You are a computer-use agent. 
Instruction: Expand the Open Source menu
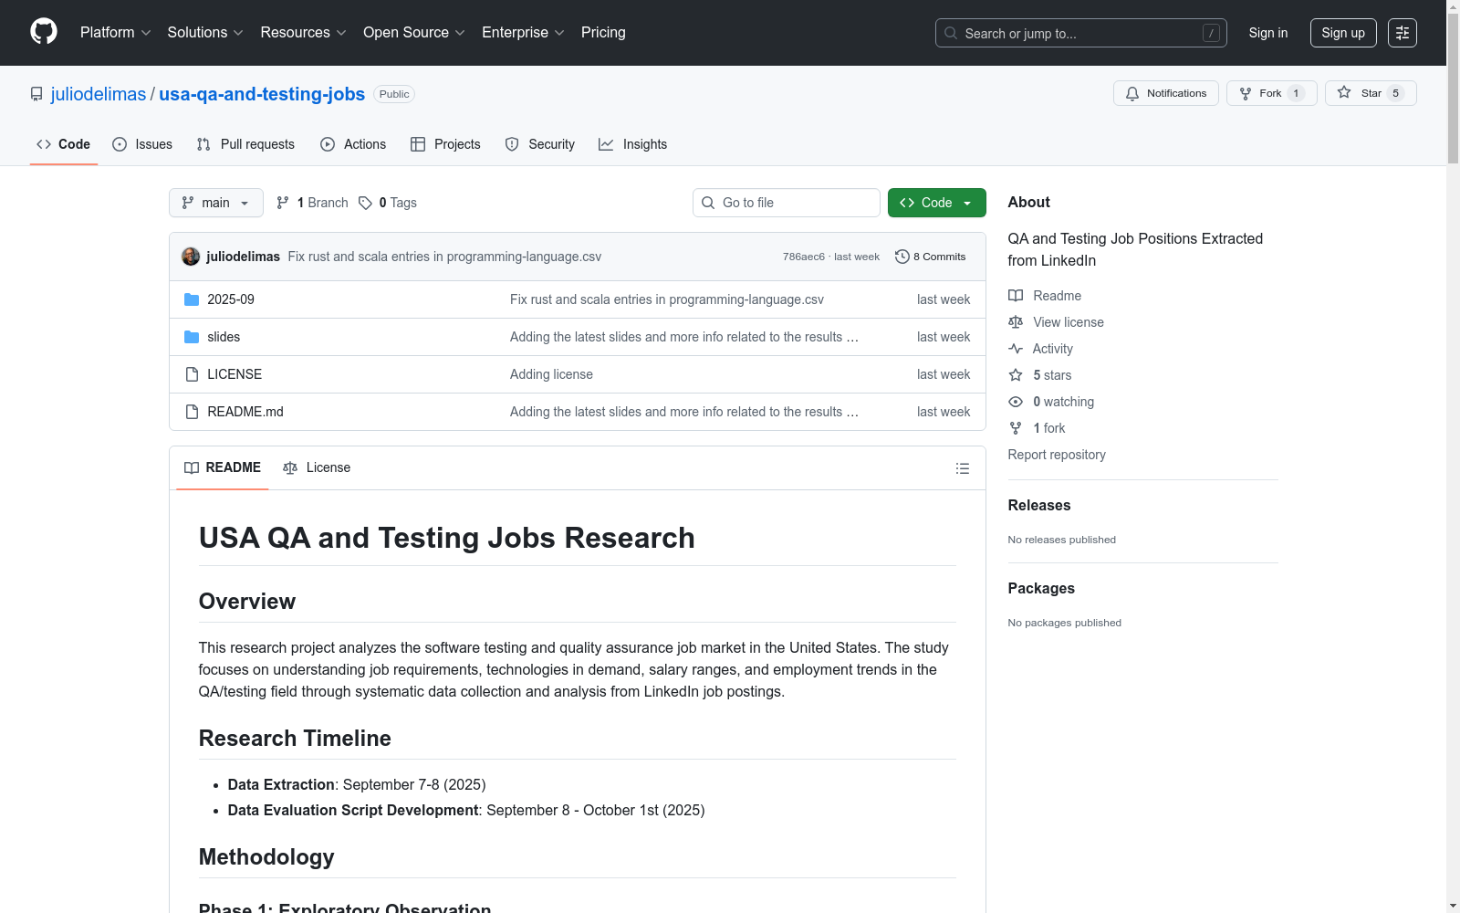[x=414, y=33]
